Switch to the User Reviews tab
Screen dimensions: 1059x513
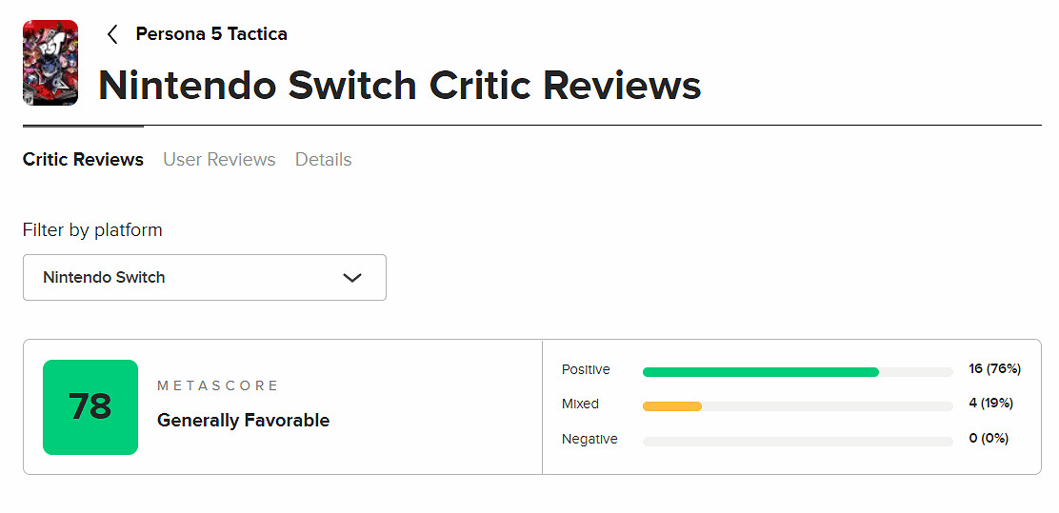(x=219, y=160)
